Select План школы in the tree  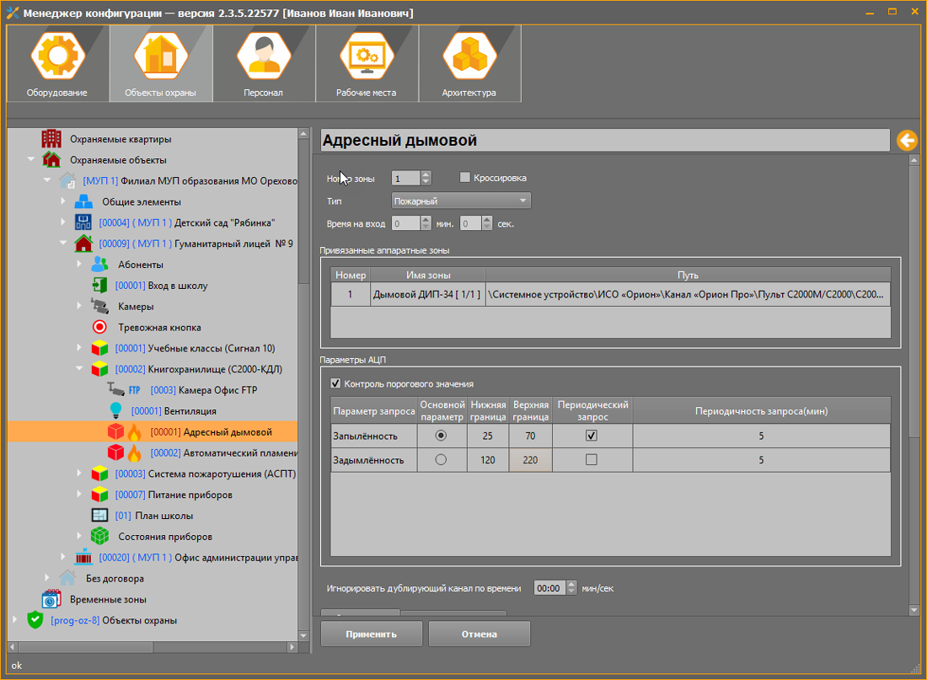(x=163, y=516)
